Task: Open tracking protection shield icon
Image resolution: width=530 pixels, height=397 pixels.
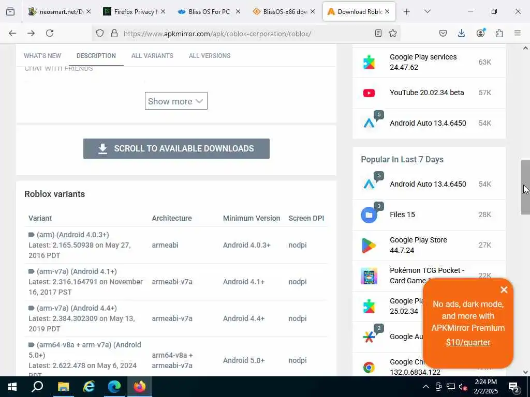Action: click(100, 33)
